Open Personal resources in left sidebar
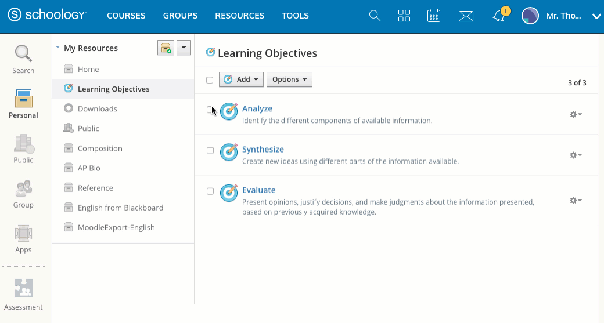Screen dimensions: 604x323 [x=23, y=104]
